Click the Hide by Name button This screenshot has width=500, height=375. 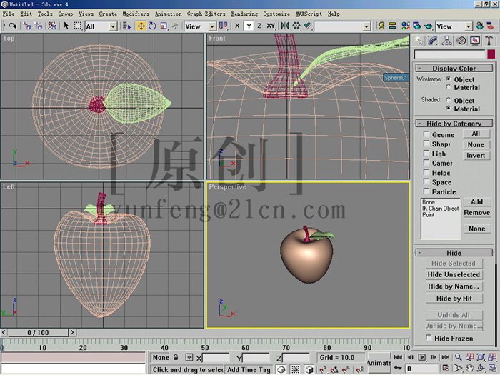point(454,286)
